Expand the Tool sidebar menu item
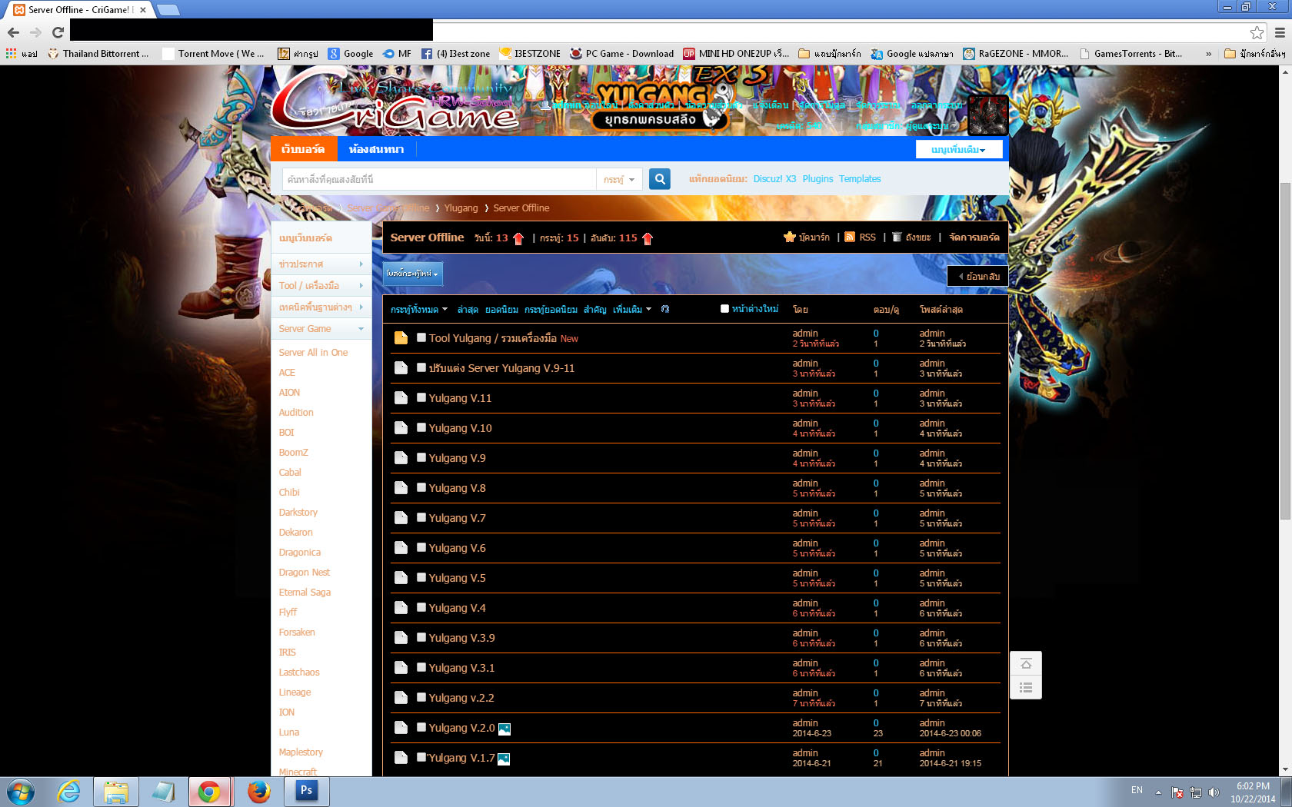This screenshot has height=807, width=1292. (x=321, y=286)
